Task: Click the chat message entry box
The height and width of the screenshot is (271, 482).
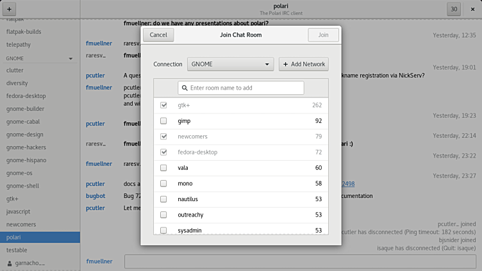Action: tap(301, 261)
